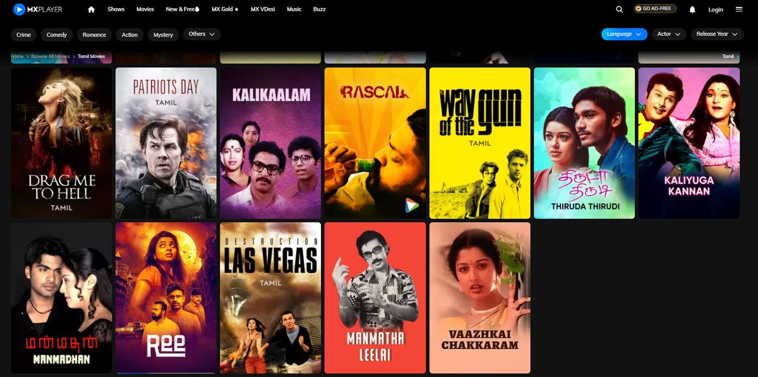The width and height of the screenshot is (758, 377).
Task: Filter by the Action genre
Action: point(129,35)
